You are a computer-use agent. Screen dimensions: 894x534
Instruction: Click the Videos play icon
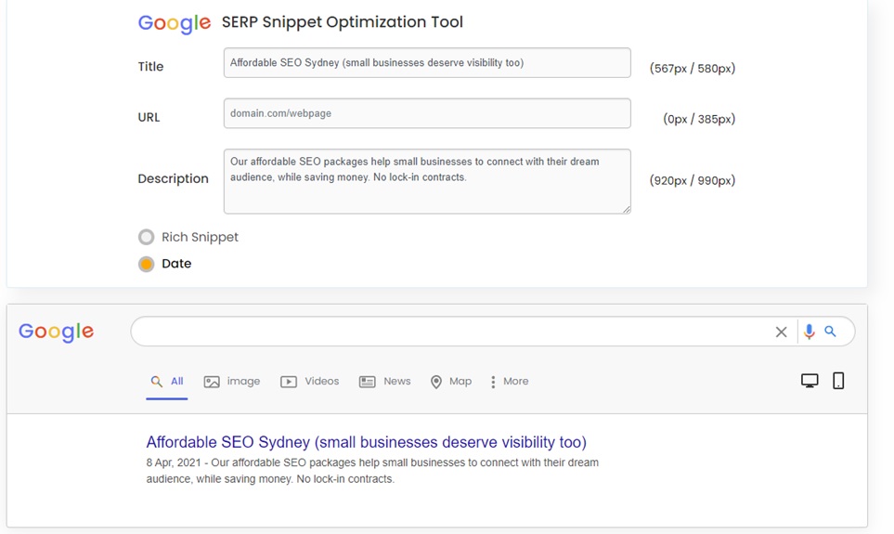(289, 382)
